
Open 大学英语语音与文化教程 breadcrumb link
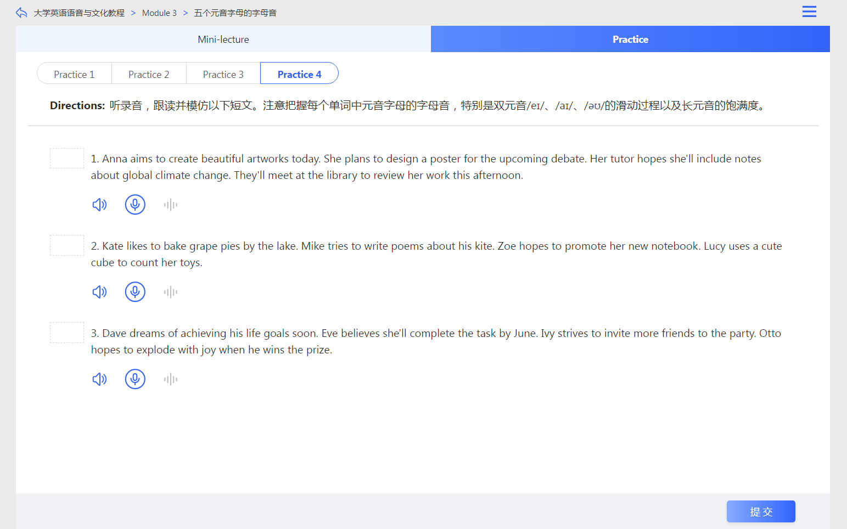click(79, 13)
